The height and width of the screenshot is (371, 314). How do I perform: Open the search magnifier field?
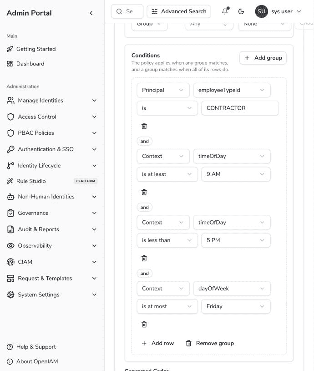(127, 11)
